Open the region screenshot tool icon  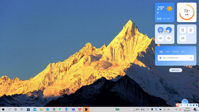point(183,30)
